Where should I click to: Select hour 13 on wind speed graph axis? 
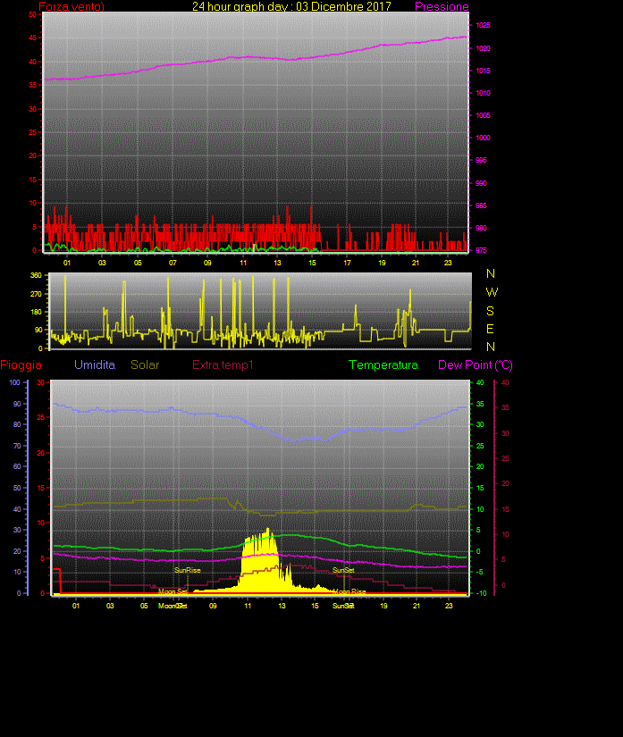[x=278, y=263]
